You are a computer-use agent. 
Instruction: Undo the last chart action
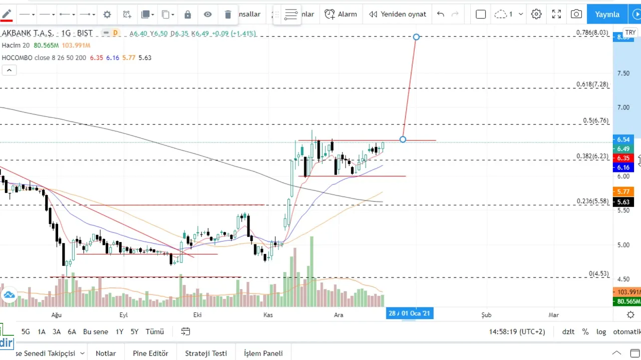click(x=441, y=14)
